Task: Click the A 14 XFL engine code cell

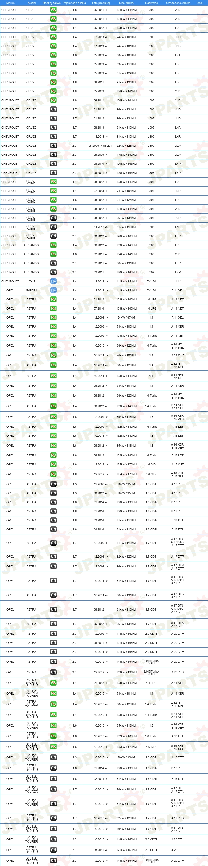Action: coord(177,290)
